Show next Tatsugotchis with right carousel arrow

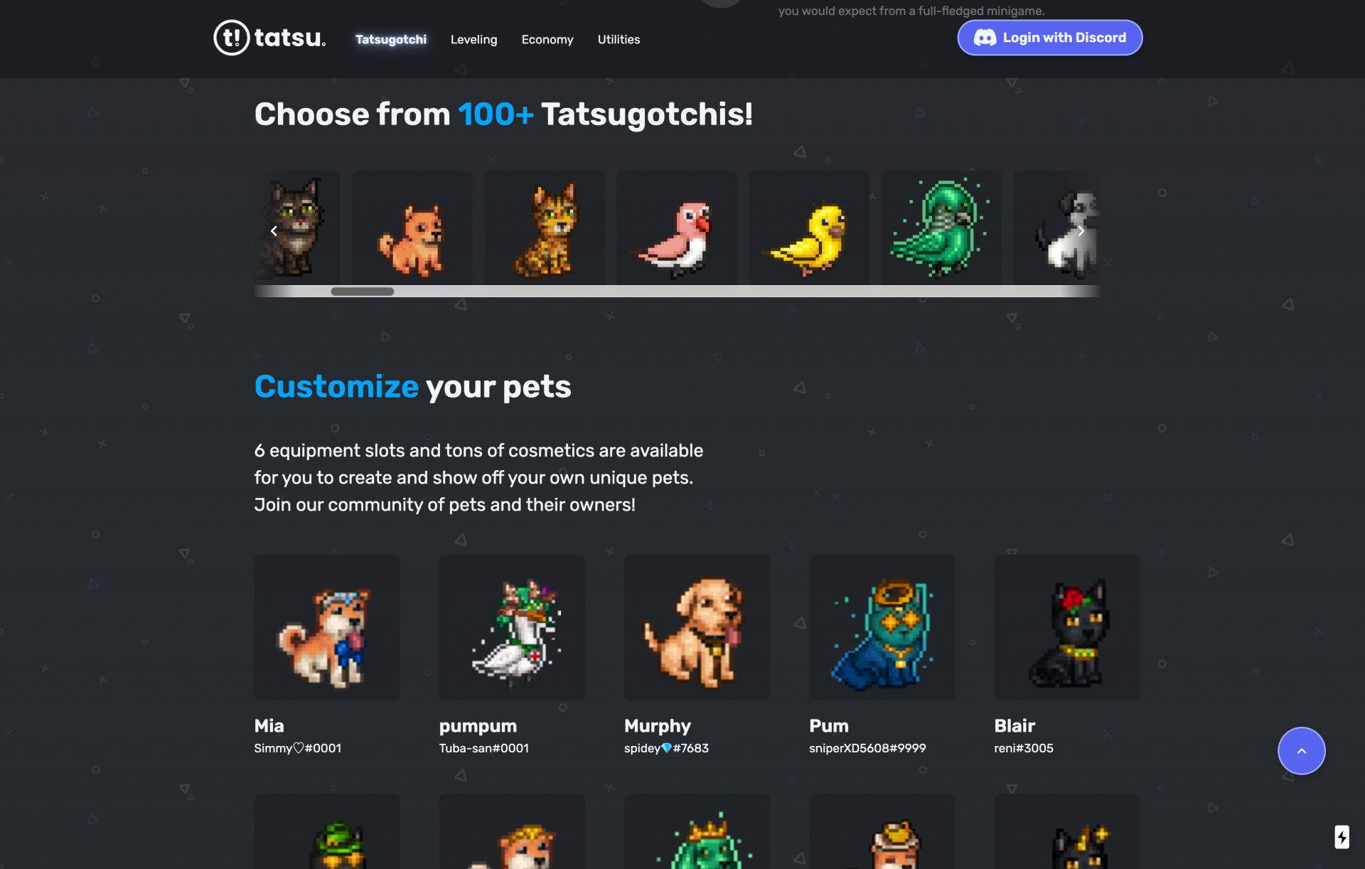(x=1081, y=231)
